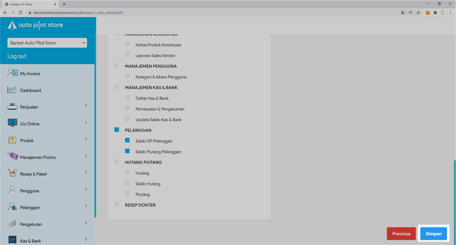Open the Barber Auto Pilot Store dropdown

click(x=47, y=43)
